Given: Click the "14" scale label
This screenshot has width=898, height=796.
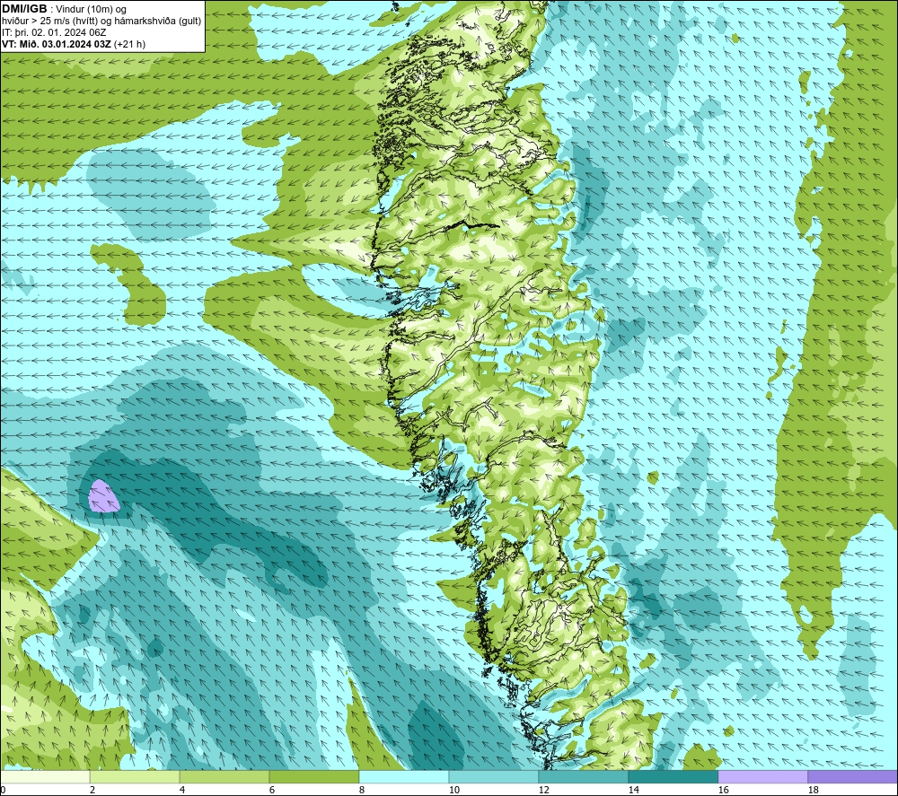Looking at the screenshot, I should point(633,791).
